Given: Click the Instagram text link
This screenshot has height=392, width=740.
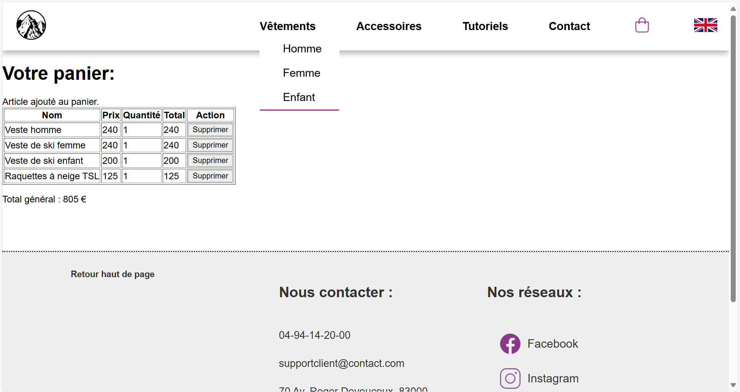Looking at the screenshot, I should pyautogui.click(x=553, y=378).
